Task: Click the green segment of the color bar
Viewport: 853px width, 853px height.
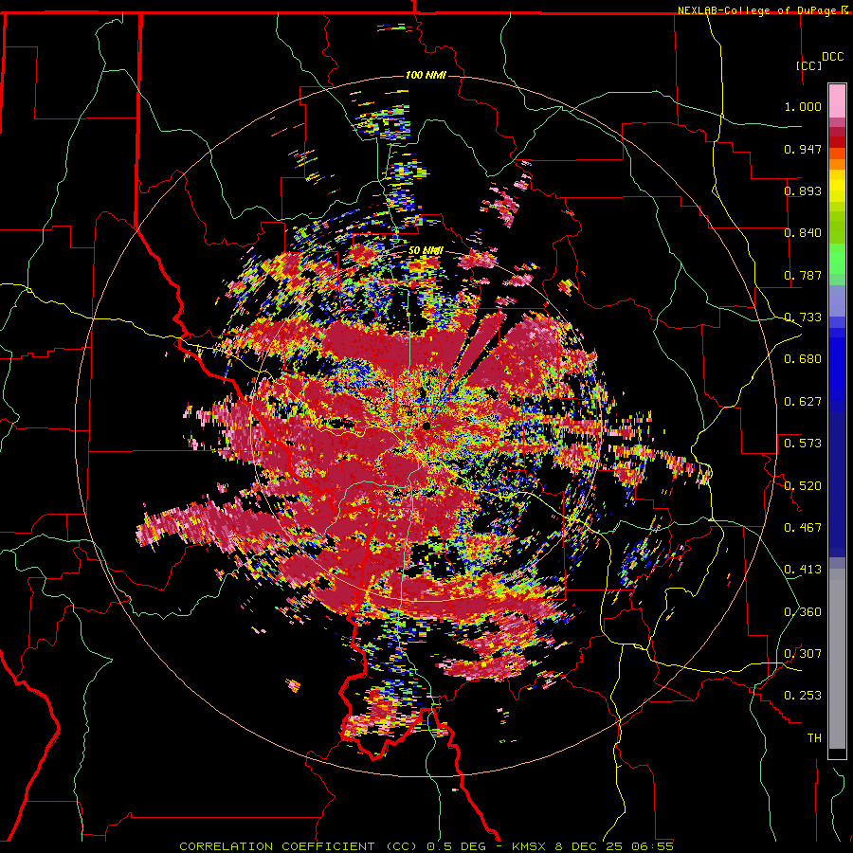Action: click(x=837, y=259)
